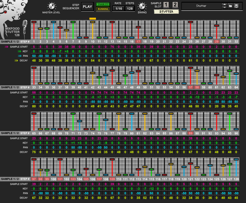The height and width of the screenshot is (203, 246).
Task: Click pan value -50 on step 2
Action: pyautogui.click(x=40, y=56)
